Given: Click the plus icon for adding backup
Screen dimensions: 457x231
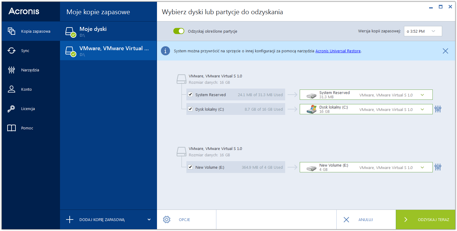Looking at the screenshot, I should point(70,220).
